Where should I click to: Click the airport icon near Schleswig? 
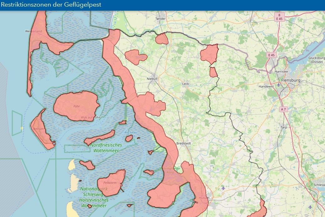tap(310, 207)
